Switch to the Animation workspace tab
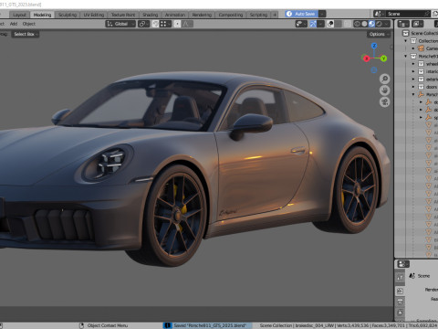This screenshot has width=438, height=329. click(175, 15)
